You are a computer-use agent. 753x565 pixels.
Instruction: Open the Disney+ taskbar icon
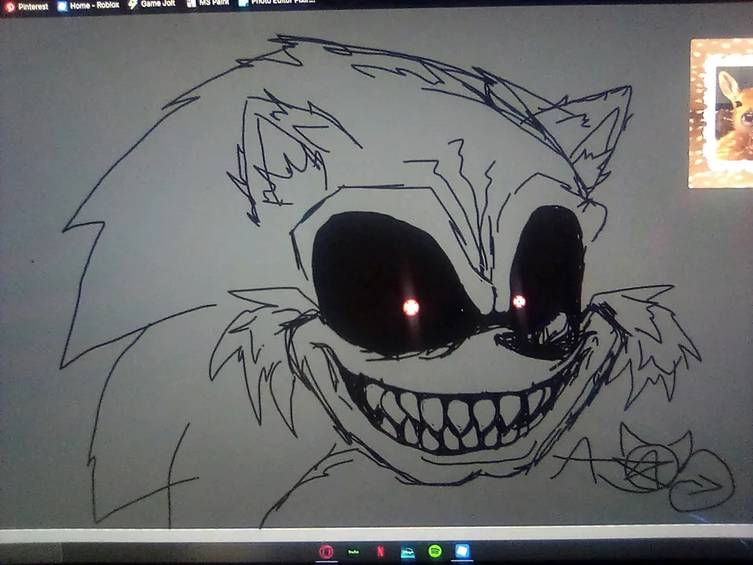click(407, 552)
